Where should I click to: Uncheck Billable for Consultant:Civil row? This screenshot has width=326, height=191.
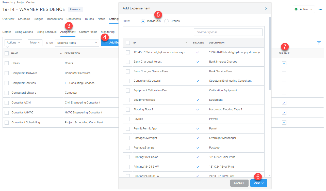(x=284, y=103)
